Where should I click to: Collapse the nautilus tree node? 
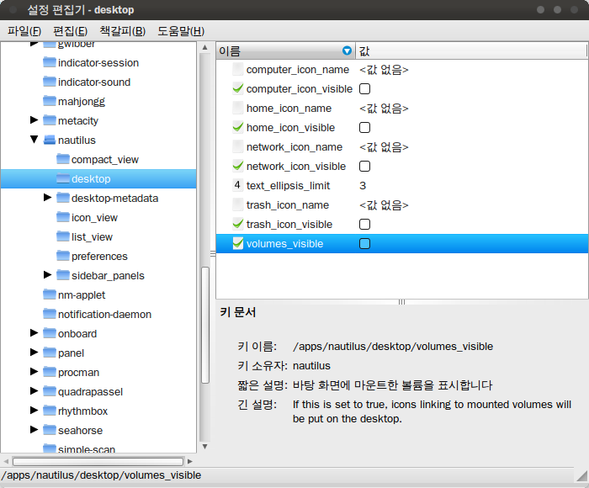pos(34,140)
